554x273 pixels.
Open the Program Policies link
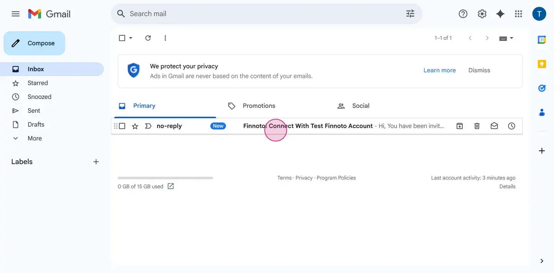tap(336, 178)
